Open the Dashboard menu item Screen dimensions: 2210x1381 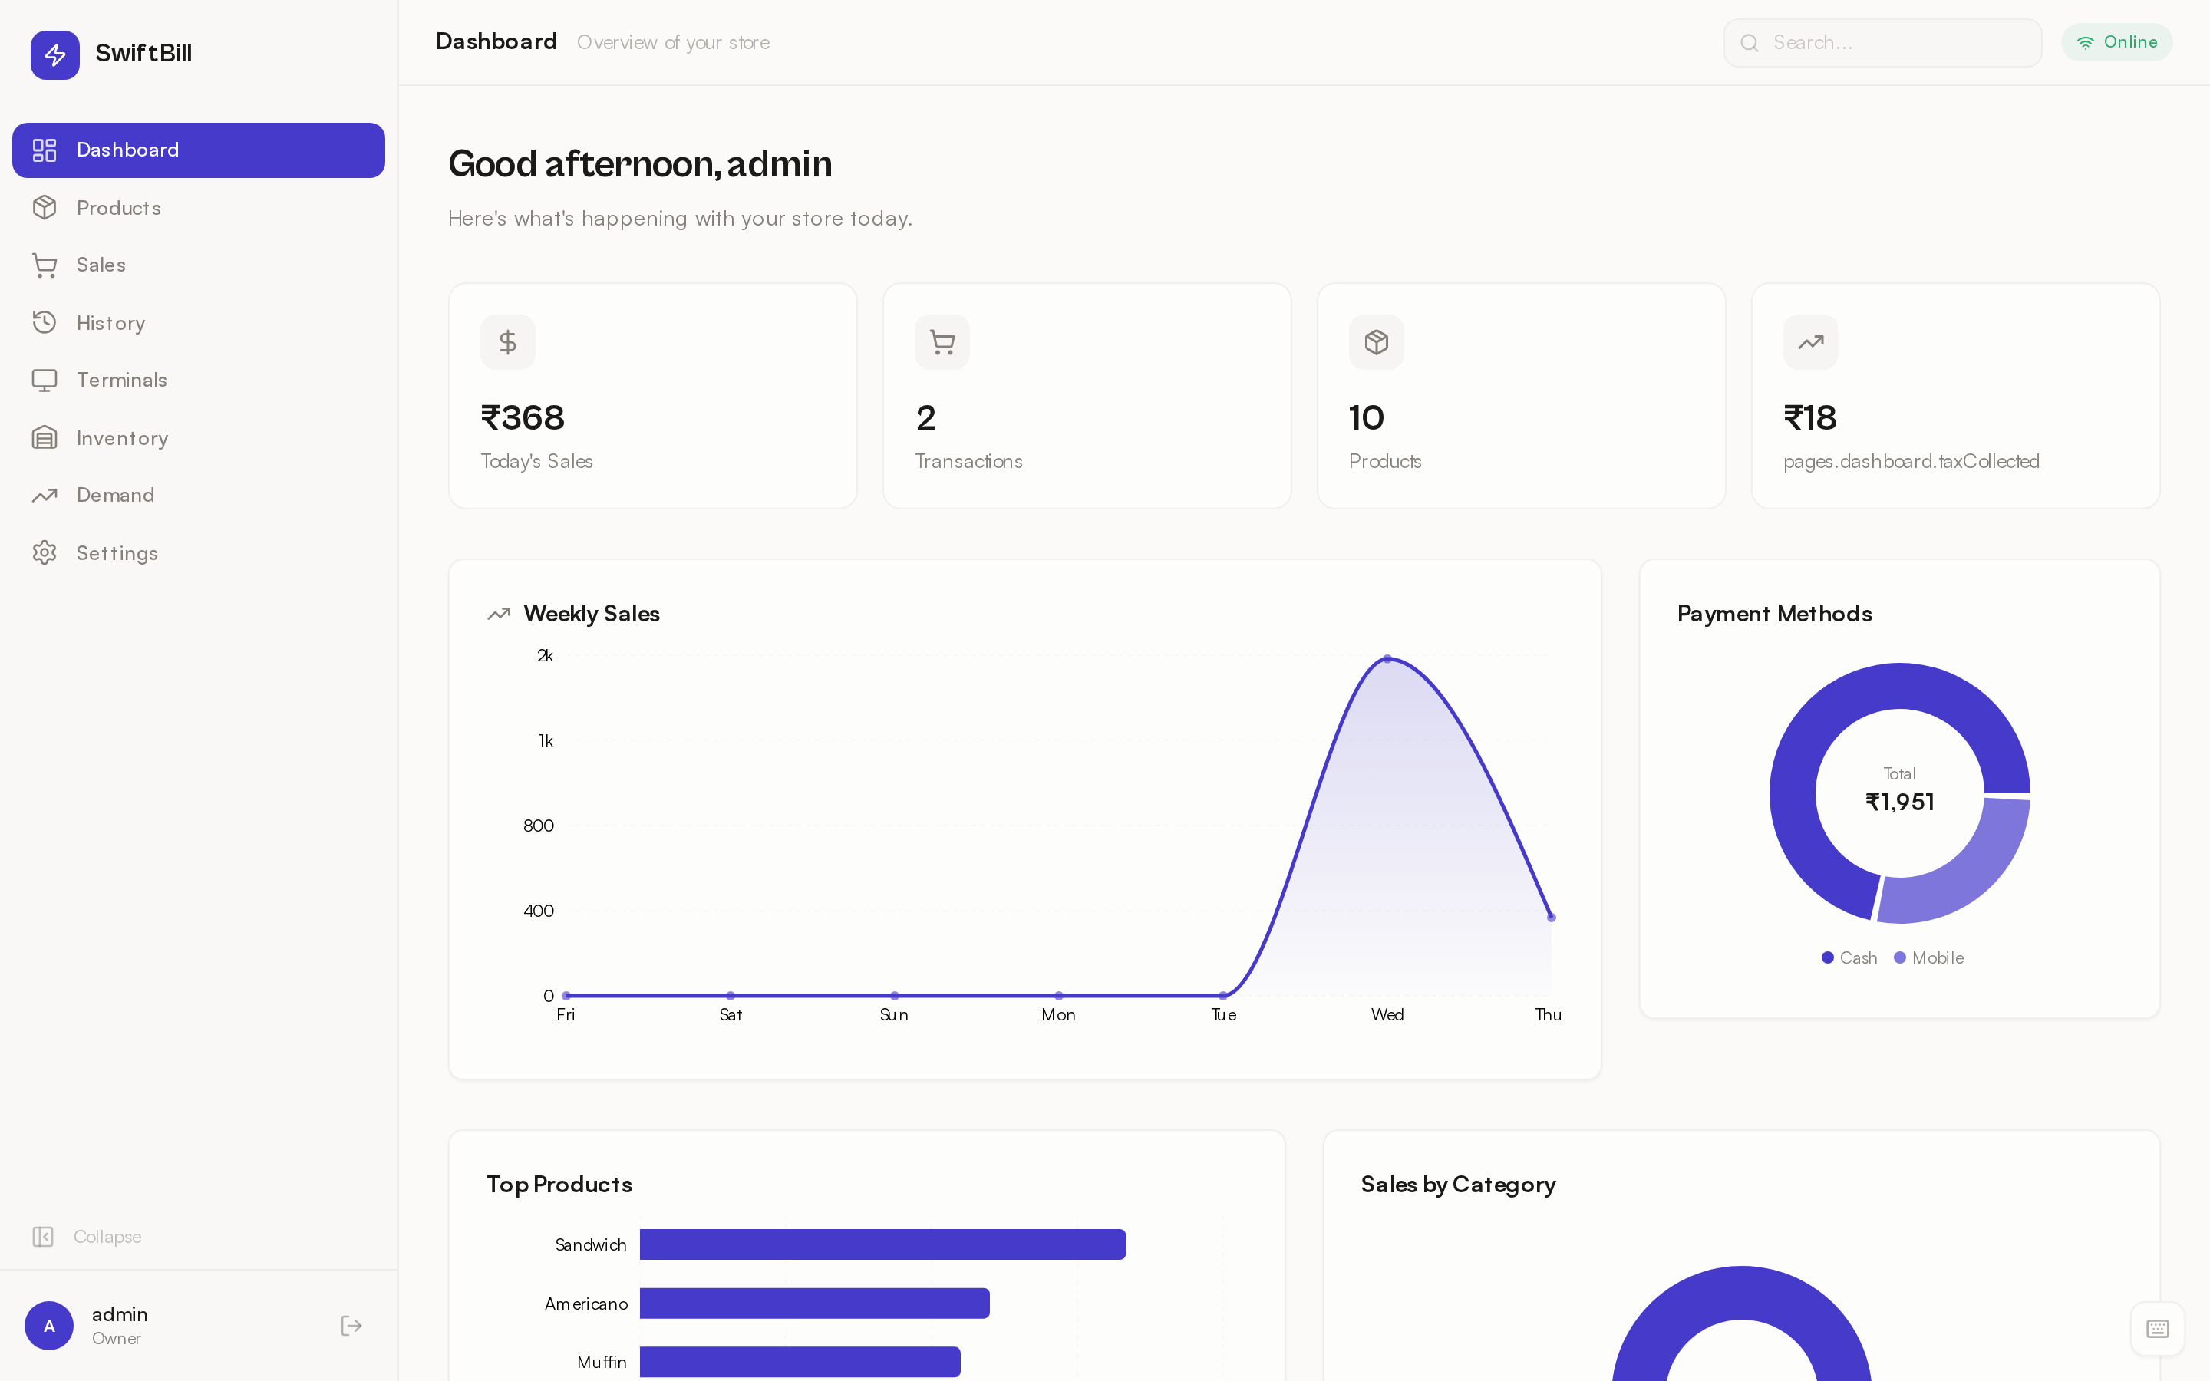pyautogui.click(x=198, y=150)
